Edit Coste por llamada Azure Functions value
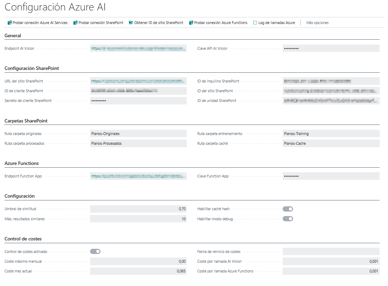The width and height of the screenshot is (388, 286). 331,271
